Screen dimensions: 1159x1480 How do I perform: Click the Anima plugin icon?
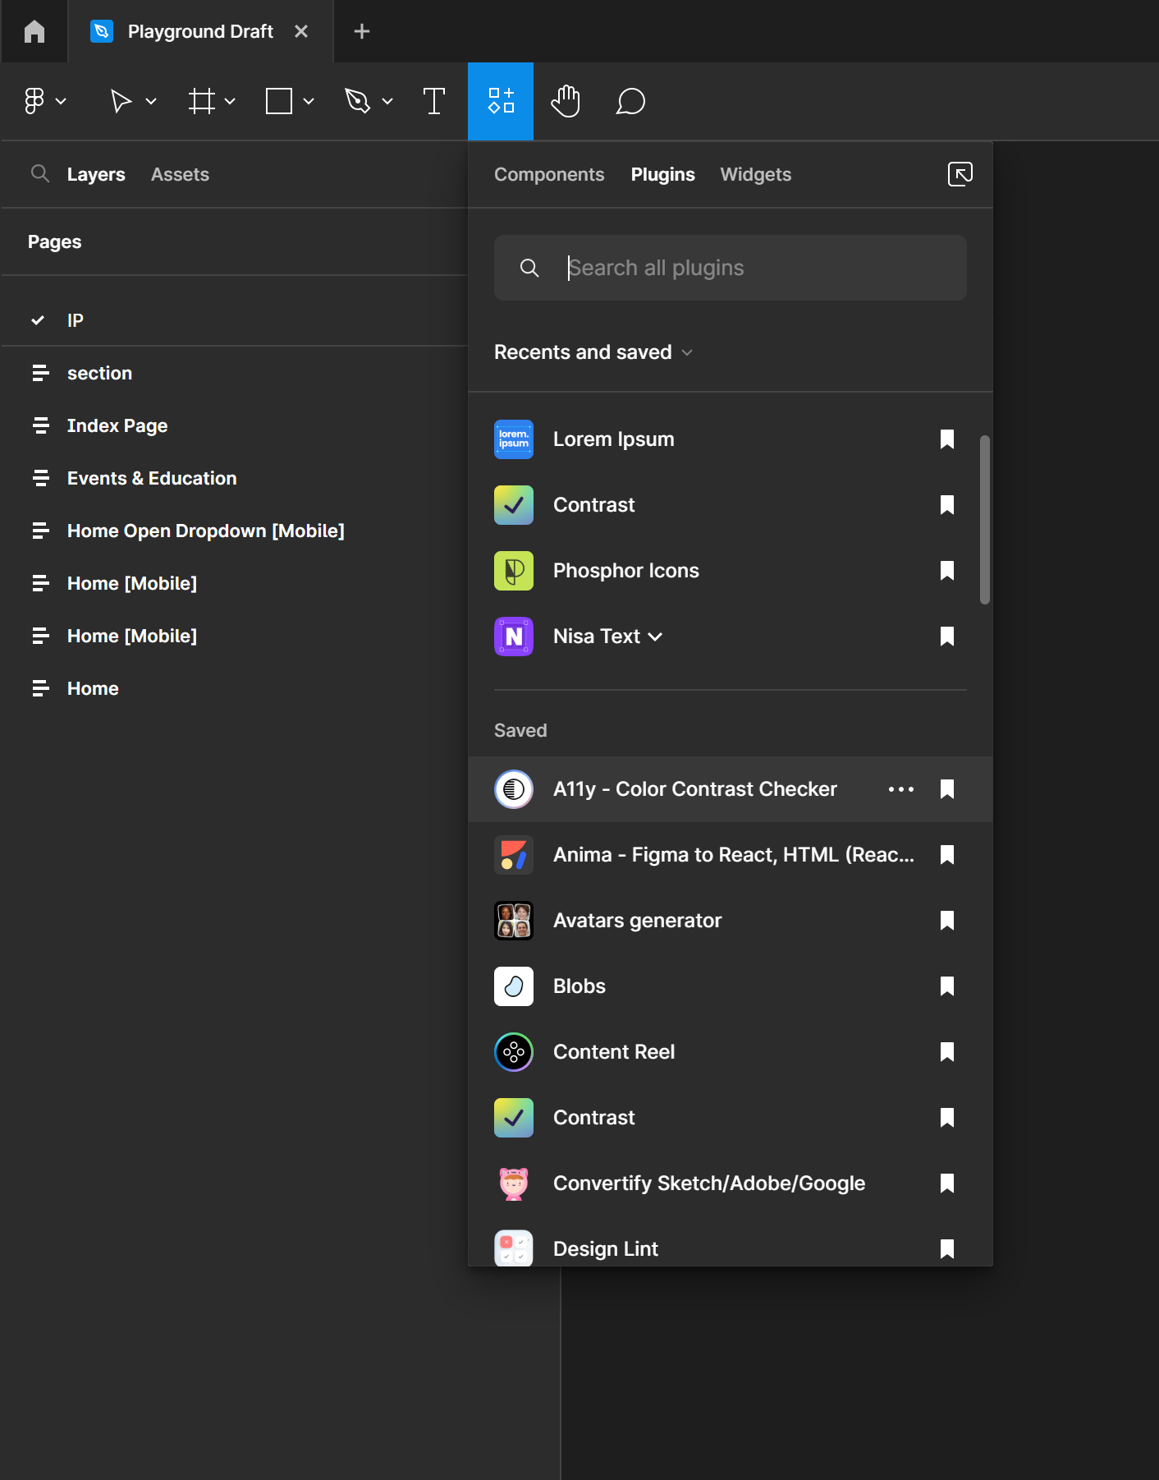(x=514, y=855)
